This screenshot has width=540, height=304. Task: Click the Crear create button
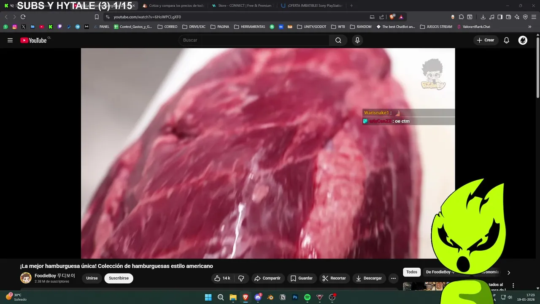click(x=486, y=40)
